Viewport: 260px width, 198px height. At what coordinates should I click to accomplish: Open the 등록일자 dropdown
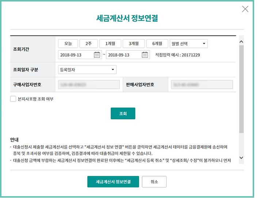[87, 69]
